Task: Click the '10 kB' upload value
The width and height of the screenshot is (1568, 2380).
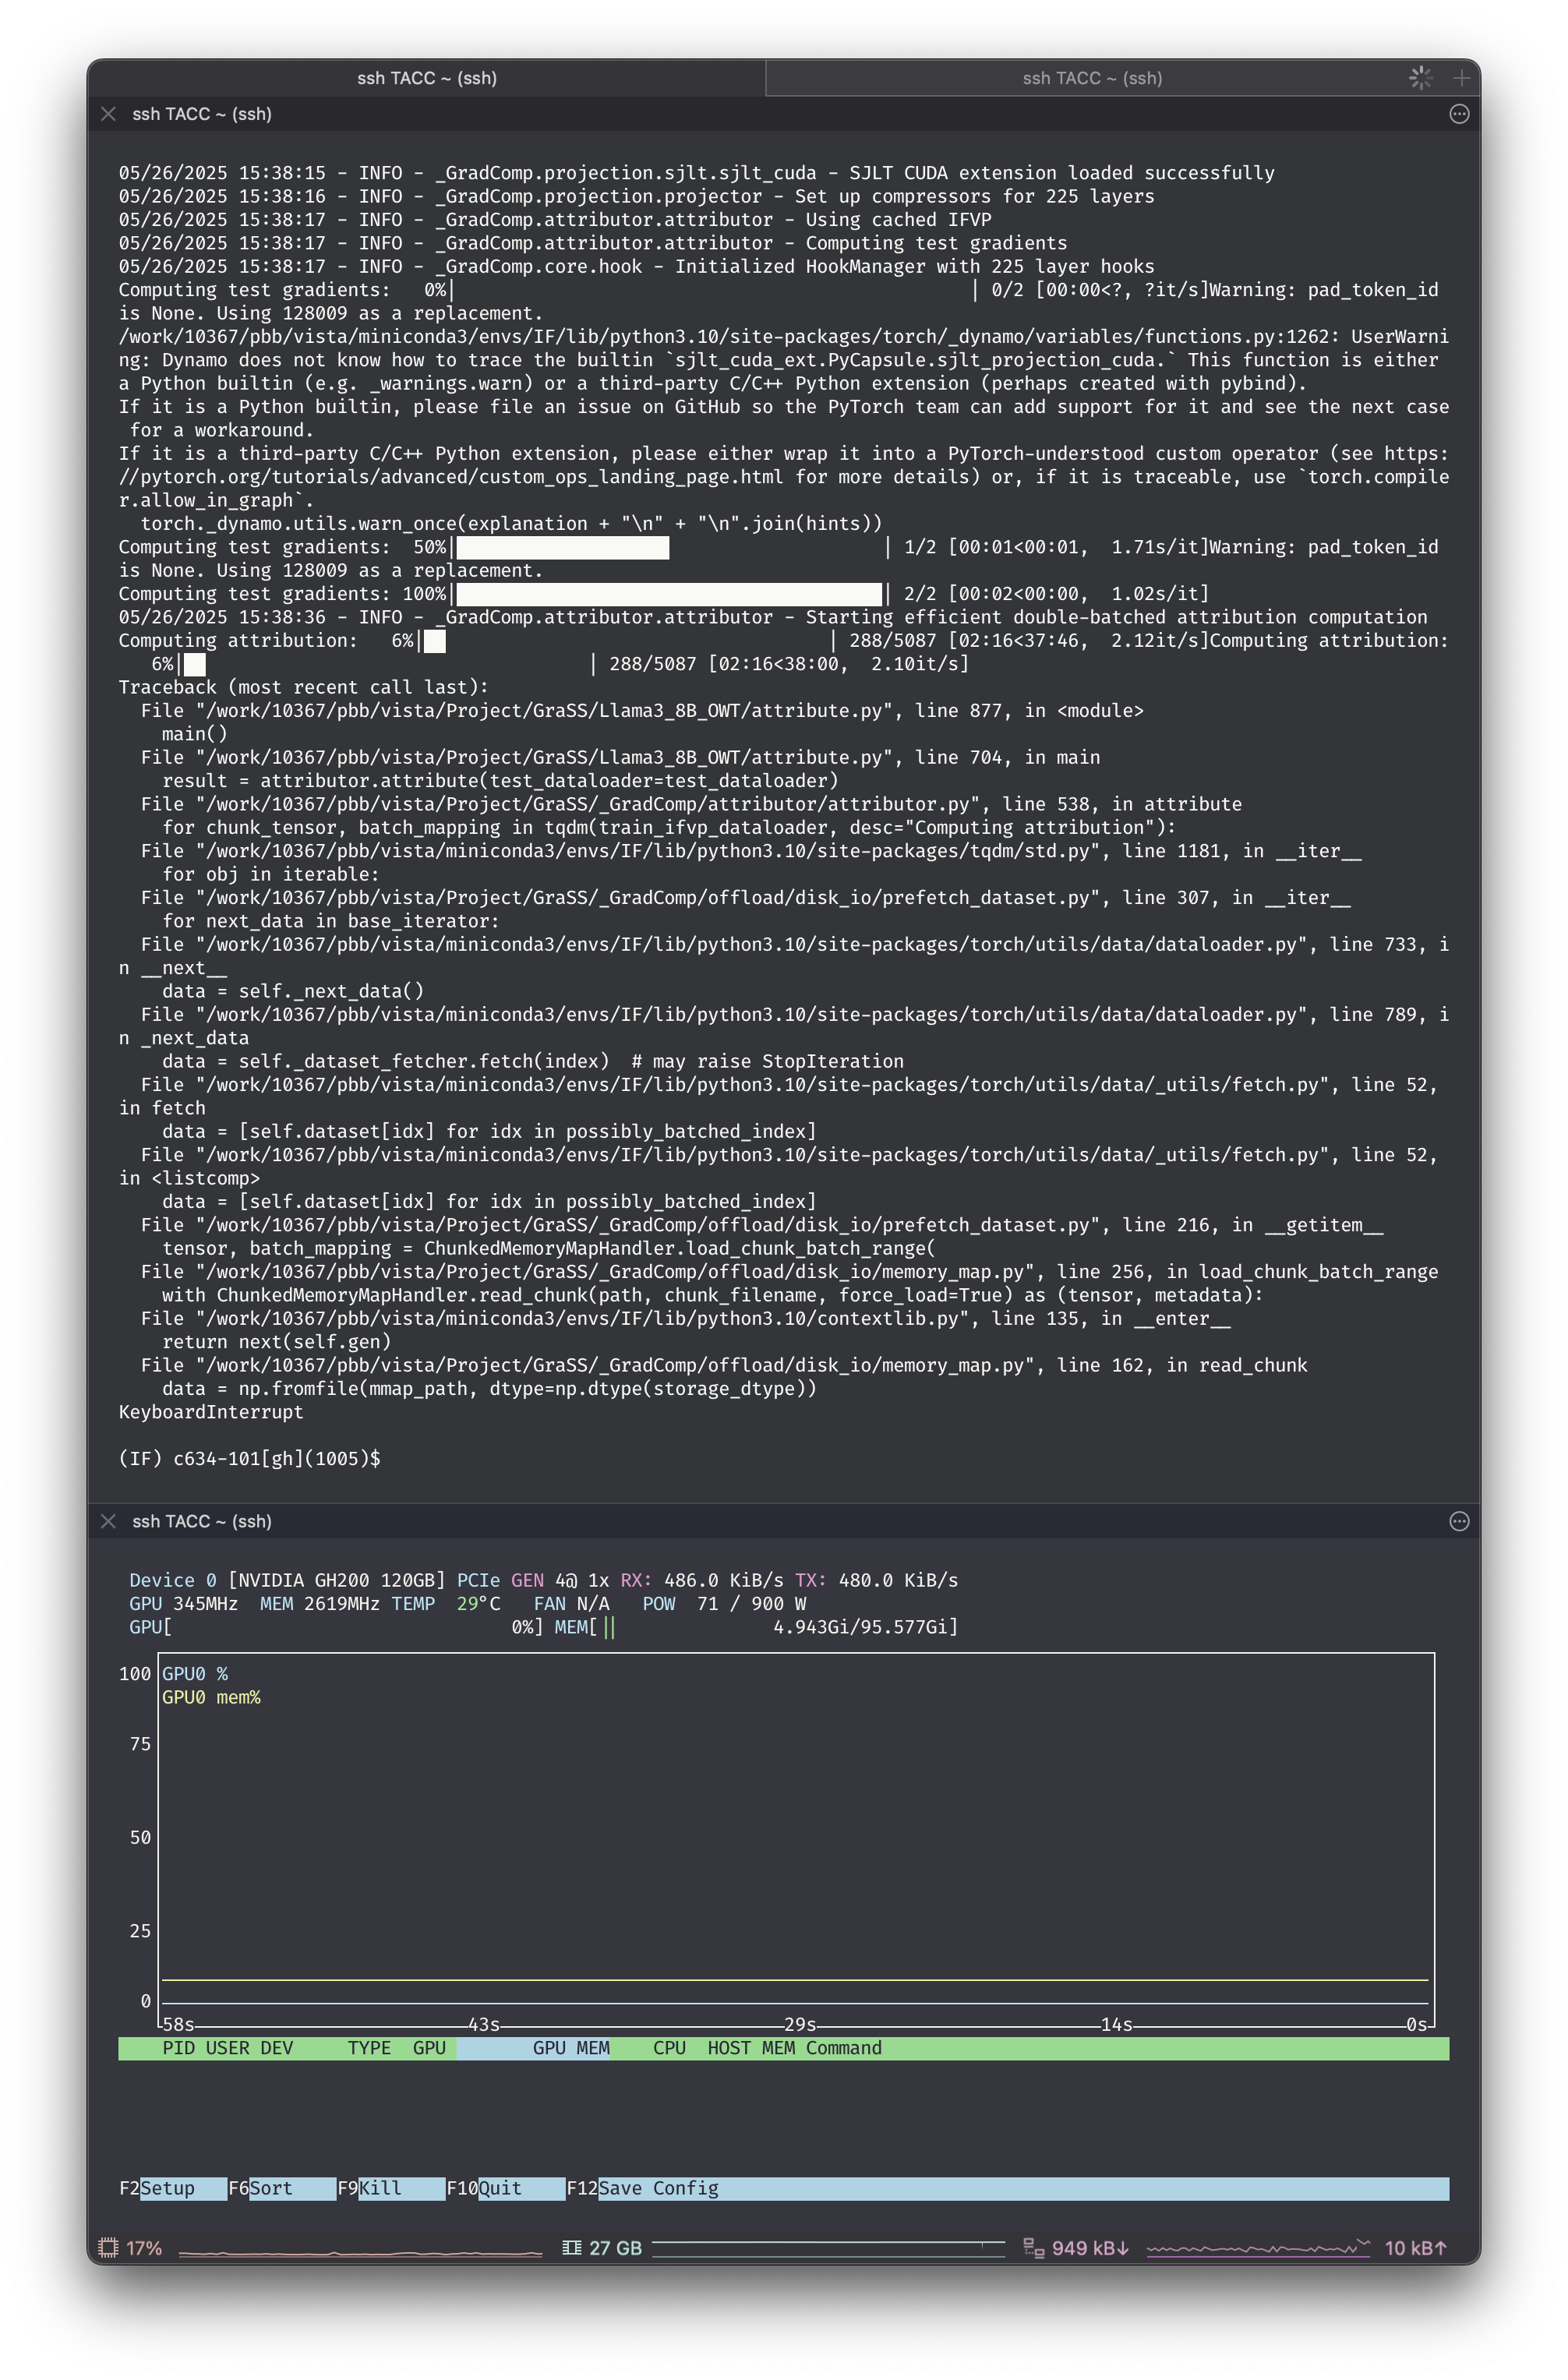Action: pyautogui.click(x=1415, y=2248)
